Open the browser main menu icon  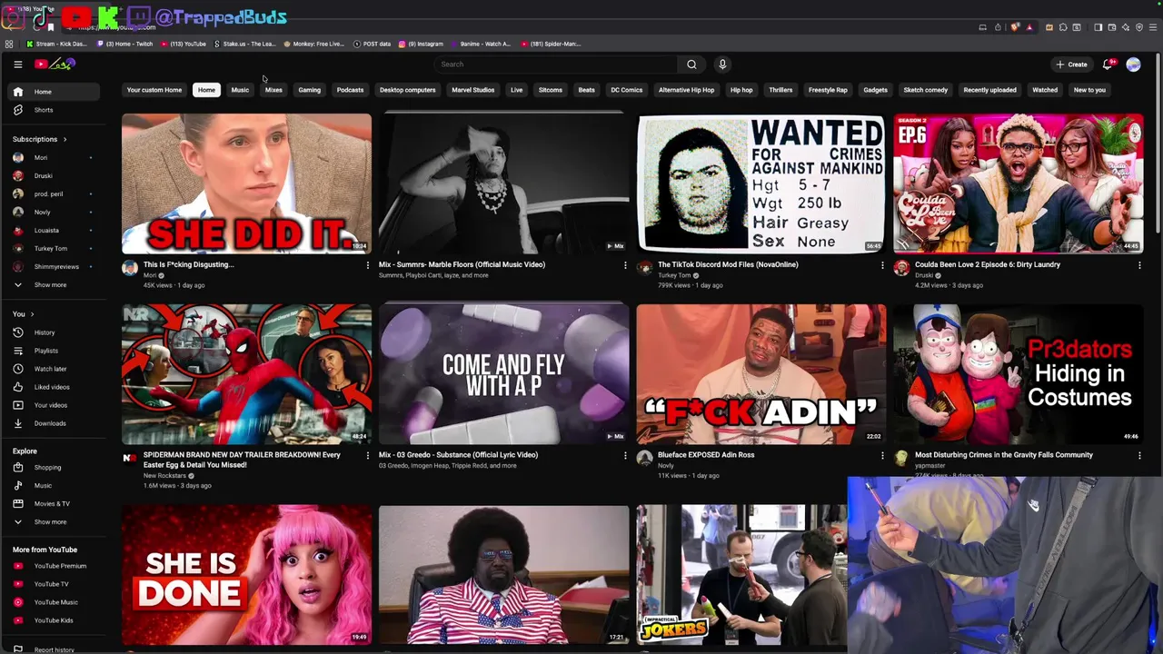[x=1153, y=27]
